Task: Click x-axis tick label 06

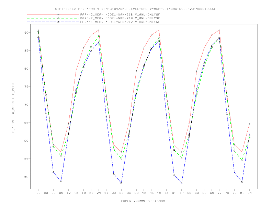Action: click(x=54, y=193)
